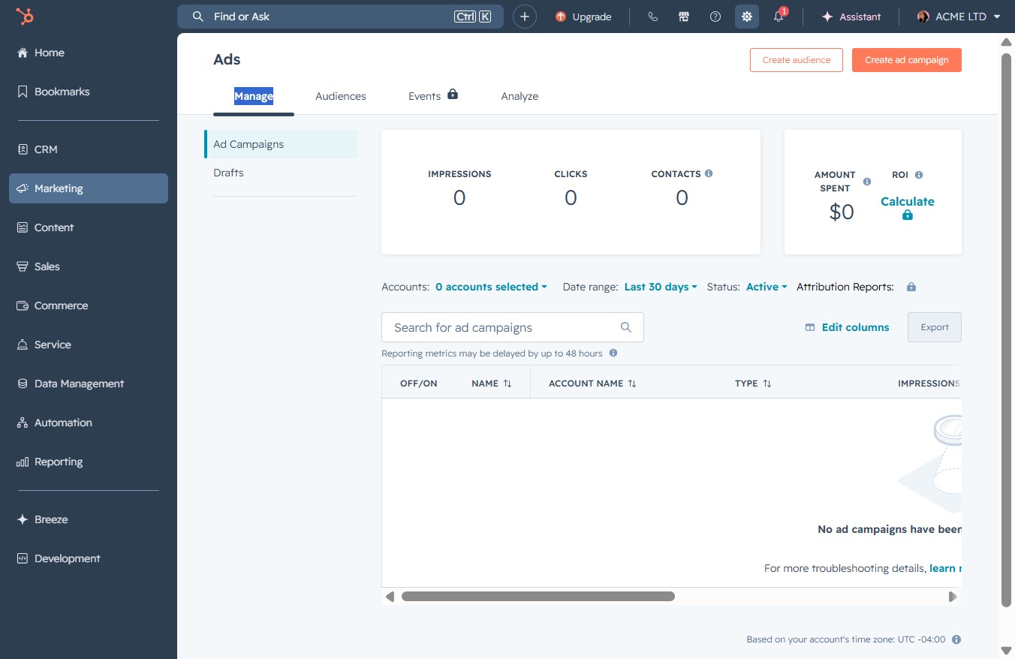Viewport: 1015px width, 659px height.
Task: Click the ACME LTD avatar
Action: [923, 17]
